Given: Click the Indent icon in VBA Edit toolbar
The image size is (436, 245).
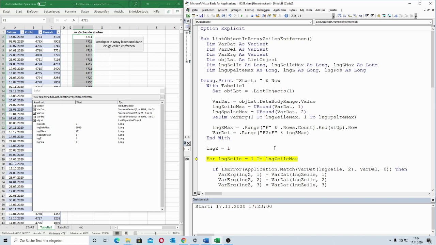Looking at the screenshot, I should click(x=367, y=16).
